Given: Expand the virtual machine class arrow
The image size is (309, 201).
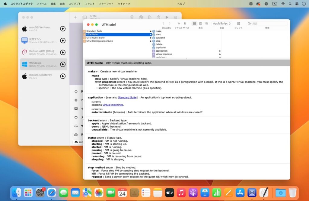Looking at the screenshot, I should (220, 54).
